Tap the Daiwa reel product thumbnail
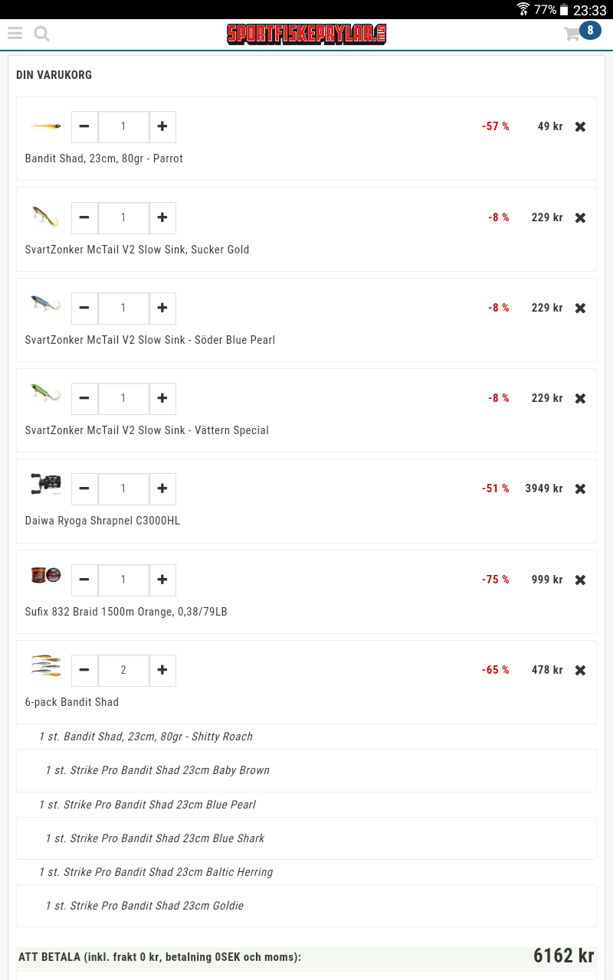 coord(45,485)
